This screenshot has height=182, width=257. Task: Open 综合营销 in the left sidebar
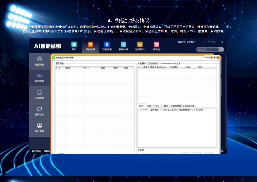pos(40,128)
